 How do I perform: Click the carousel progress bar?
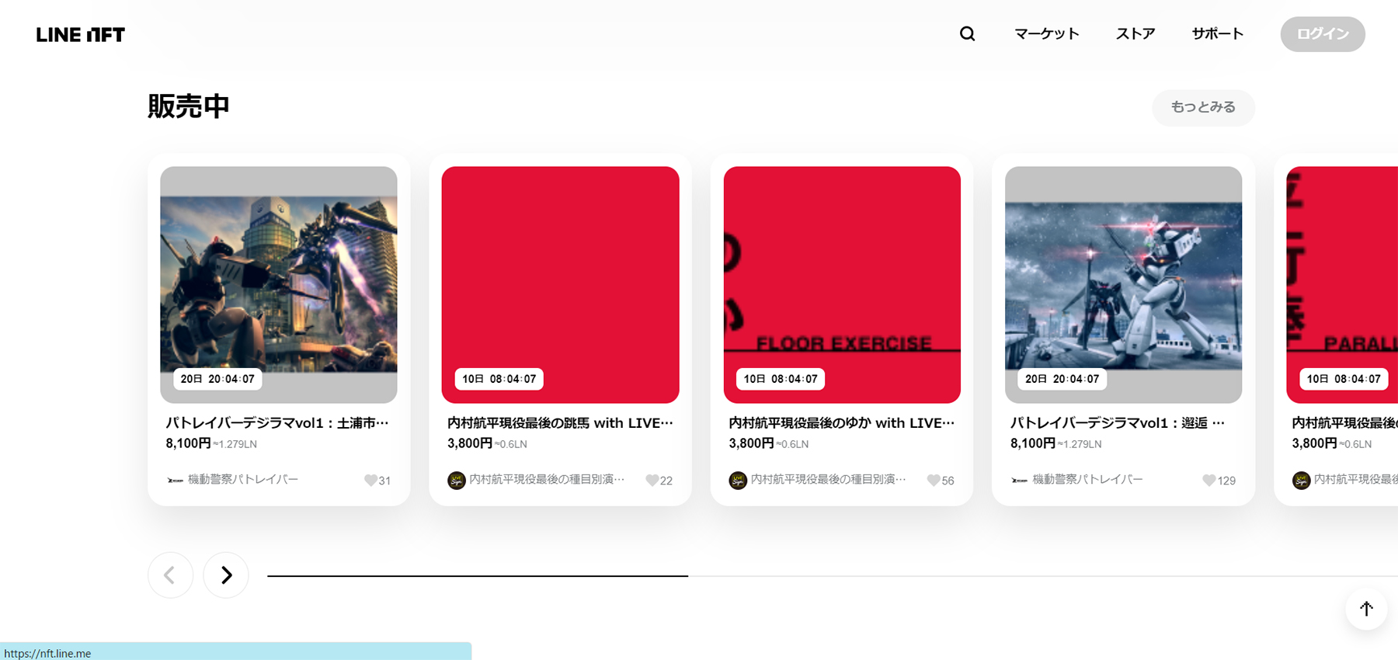coord(833,576)
